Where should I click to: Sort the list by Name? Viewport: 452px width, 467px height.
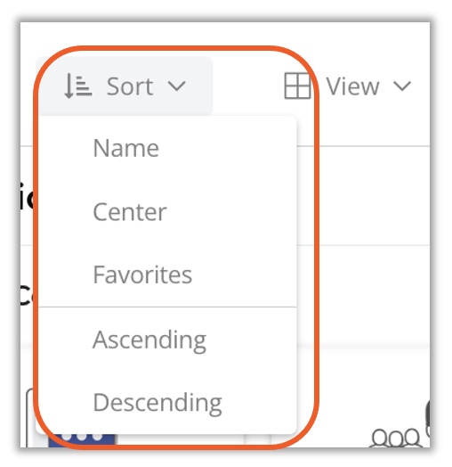click(126, 148)
